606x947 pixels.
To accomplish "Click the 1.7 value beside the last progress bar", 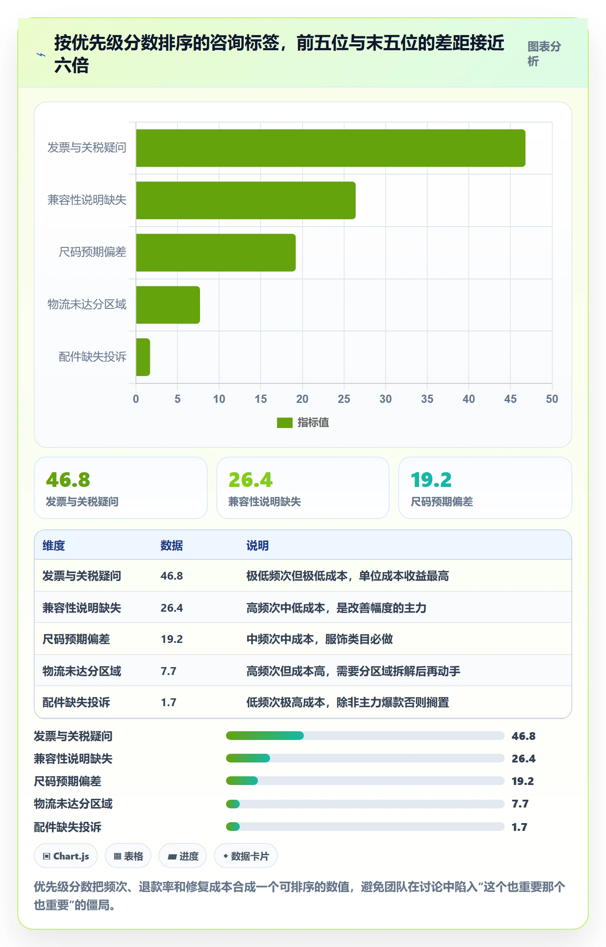I will 519,827.
